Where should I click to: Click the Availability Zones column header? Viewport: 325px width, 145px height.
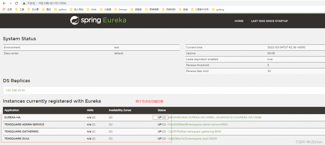coord(120,110)
